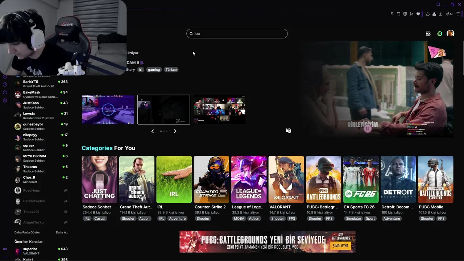
Task: Unmute the featured stream speaker icon
Action: 288,130
